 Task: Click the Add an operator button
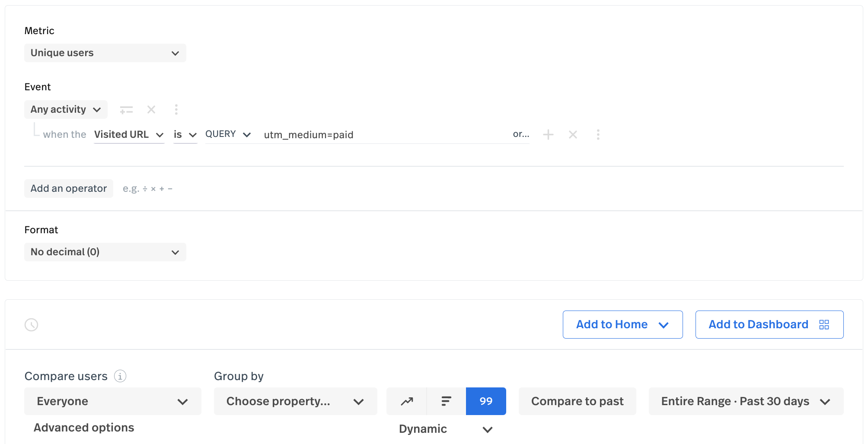point(69,189)
